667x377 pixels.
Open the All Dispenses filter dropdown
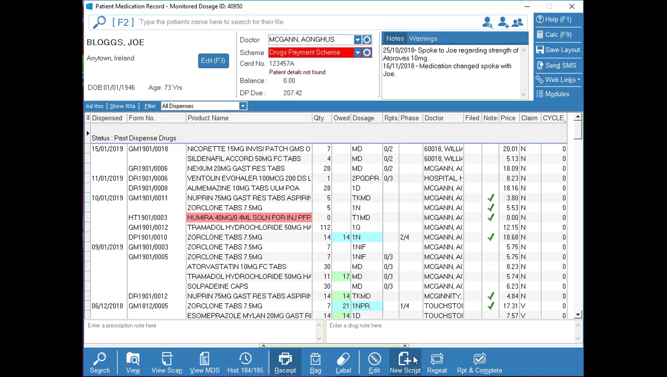[243, 106]
